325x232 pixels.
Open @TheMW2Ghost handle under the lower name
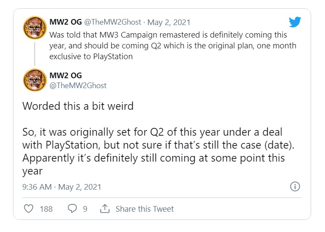click(78, 86)
